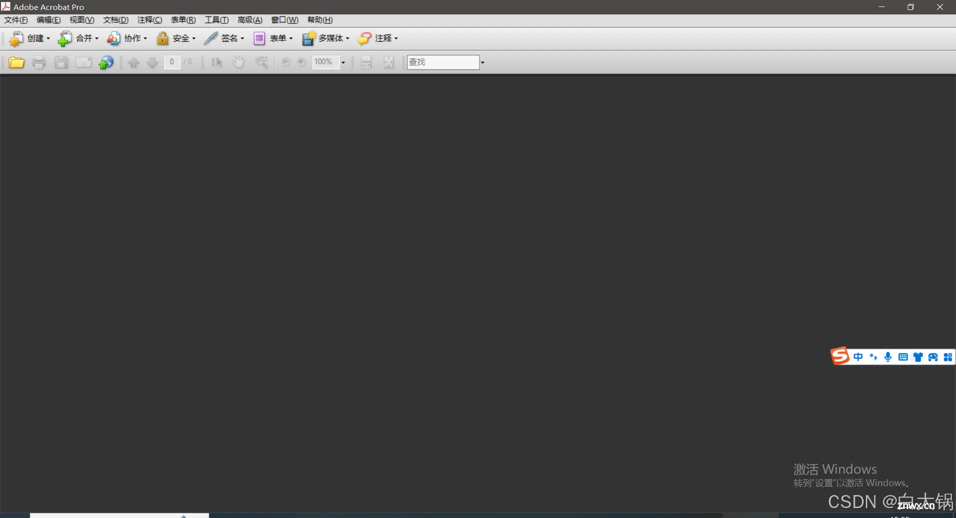Click the 表单 purple form icon
956x518 pixels.
(259, 38)
